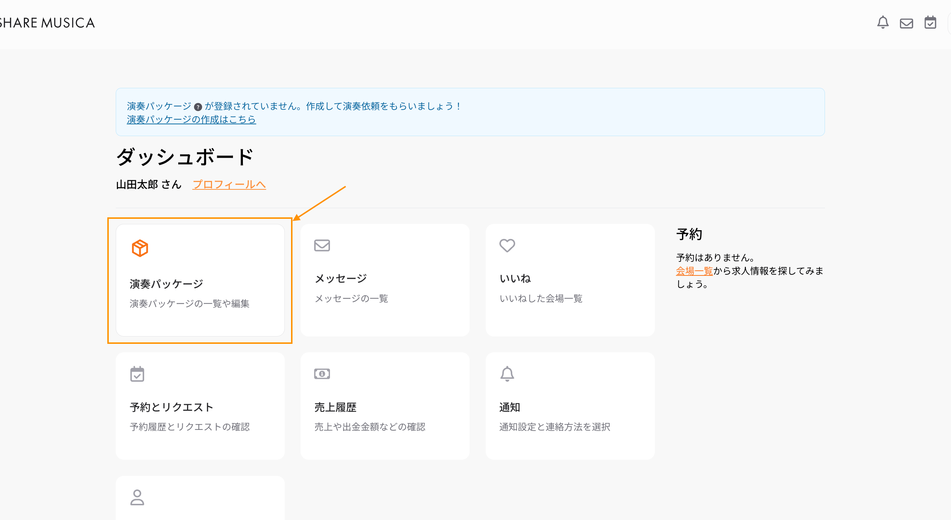Open 演奏パッケージの作成はこちら link
The height and width of the screenshot is (520, 951).
[x=191, y=120]
